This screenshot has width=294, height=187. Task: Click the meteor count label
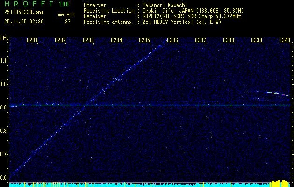coord(66,14)
